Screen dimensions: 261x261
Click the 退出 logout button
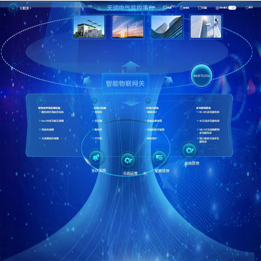[249, 7]
